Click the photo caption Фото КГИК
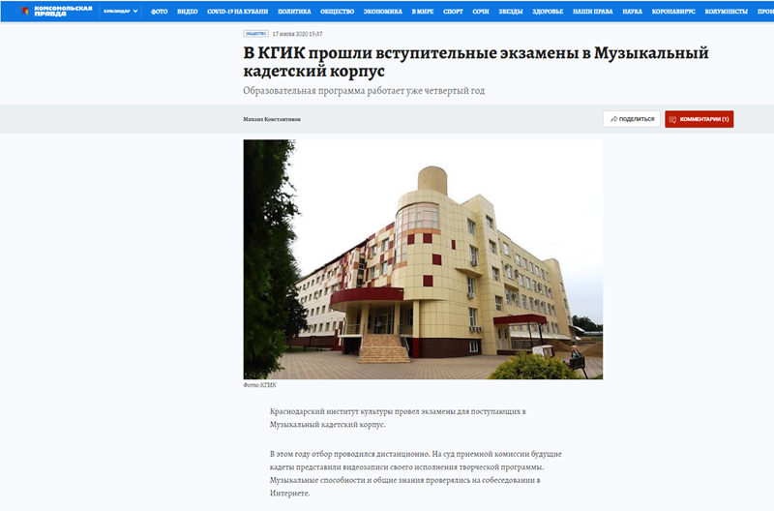Viewport: 774px width, 511px height. click(x=259, y=385)
